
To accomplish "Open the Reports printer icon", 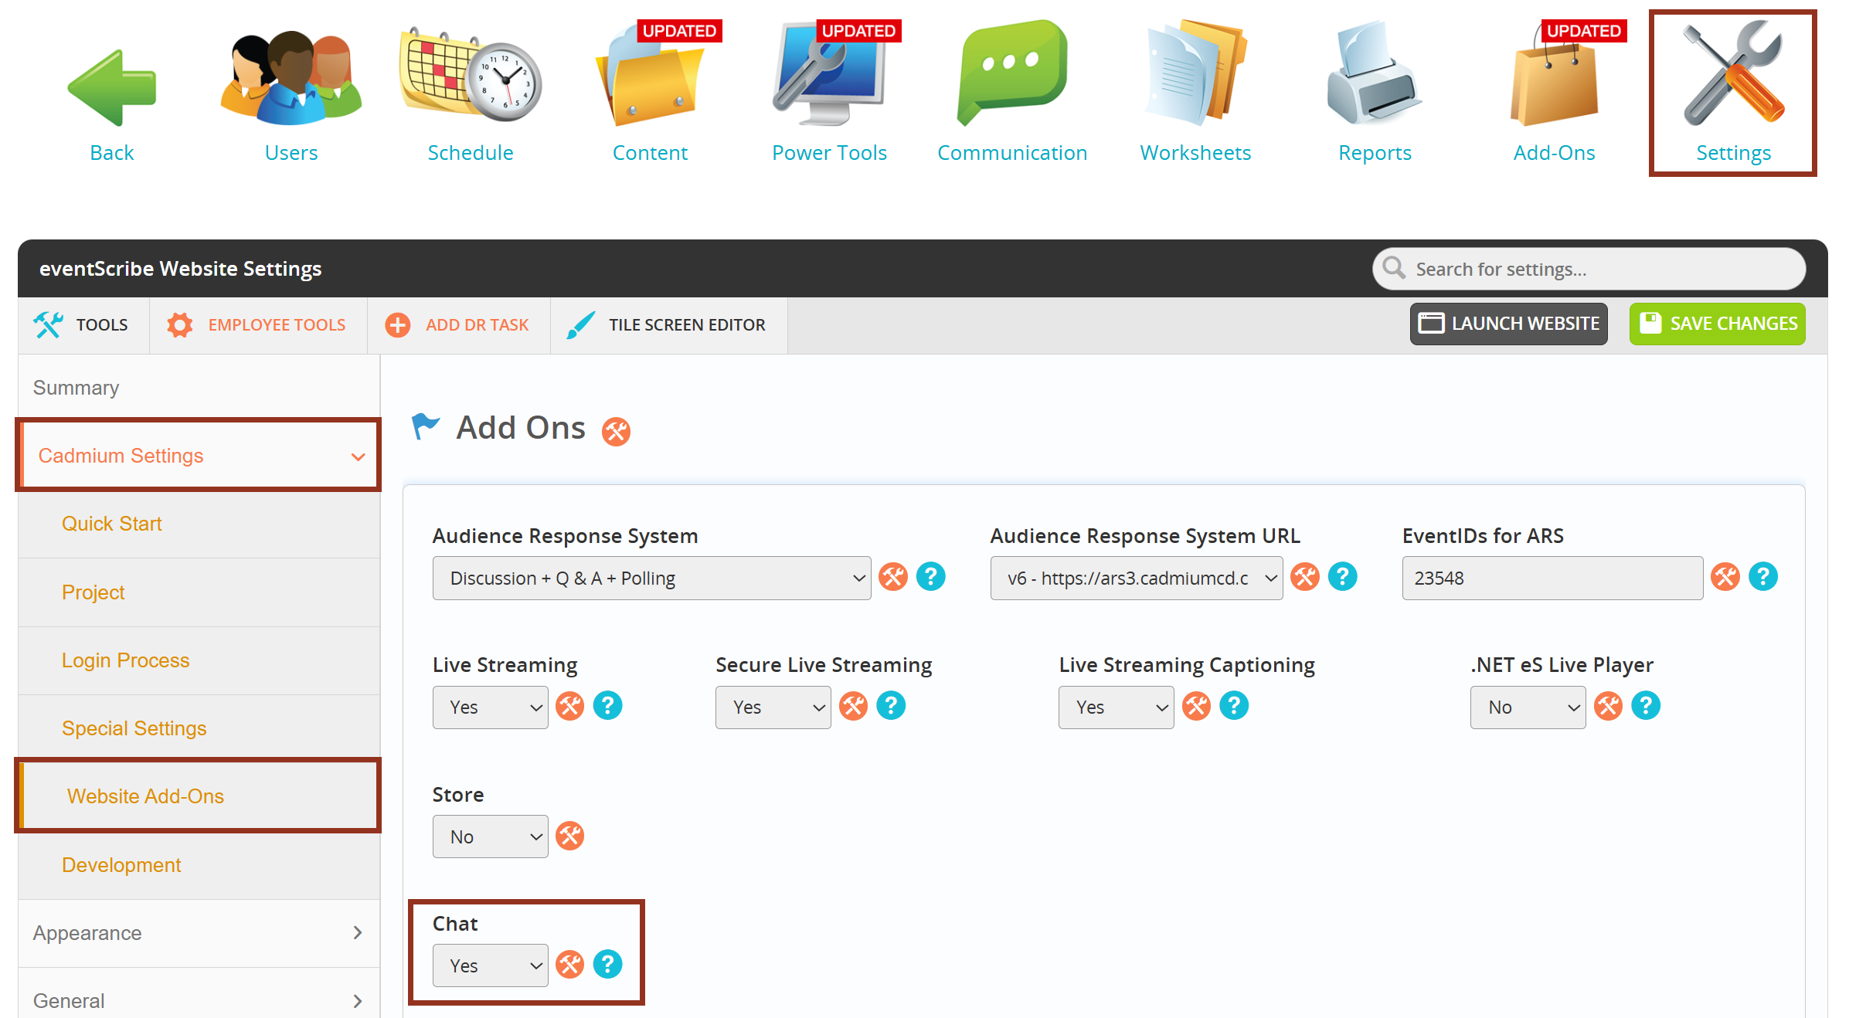I will [1374, 77].
